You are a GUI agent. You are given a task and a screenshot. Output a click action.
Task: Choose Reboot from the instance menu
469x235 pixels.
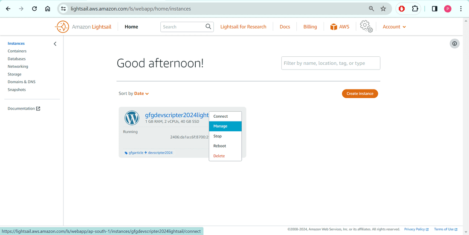tap(225, 146)
